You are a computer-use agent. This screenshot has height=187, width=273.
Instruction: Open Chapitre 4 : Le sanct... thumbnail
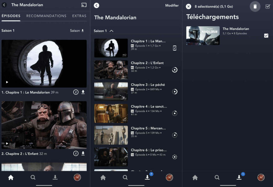(111, 113)
